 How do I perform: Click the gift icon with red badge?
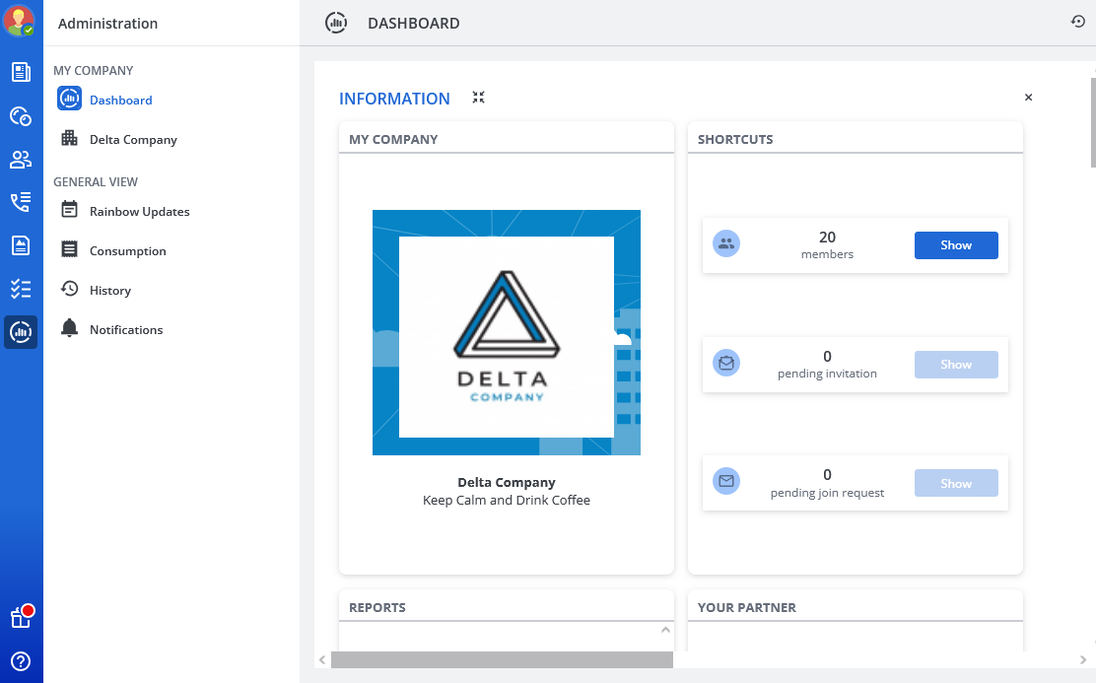point(21,617)
